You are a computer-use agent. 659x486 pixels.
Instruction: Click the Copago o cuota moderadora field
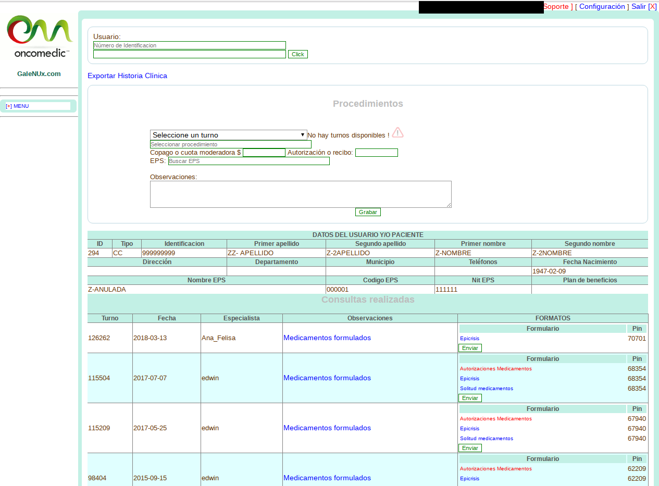264,153
